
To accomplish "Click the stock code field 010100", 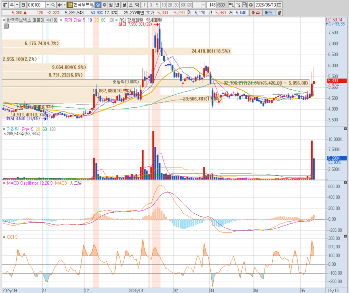I will [36, 5].
